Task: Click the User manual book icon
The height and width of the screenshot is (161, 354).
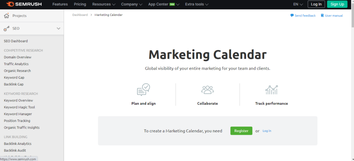Action: click(x=323, y=16)
